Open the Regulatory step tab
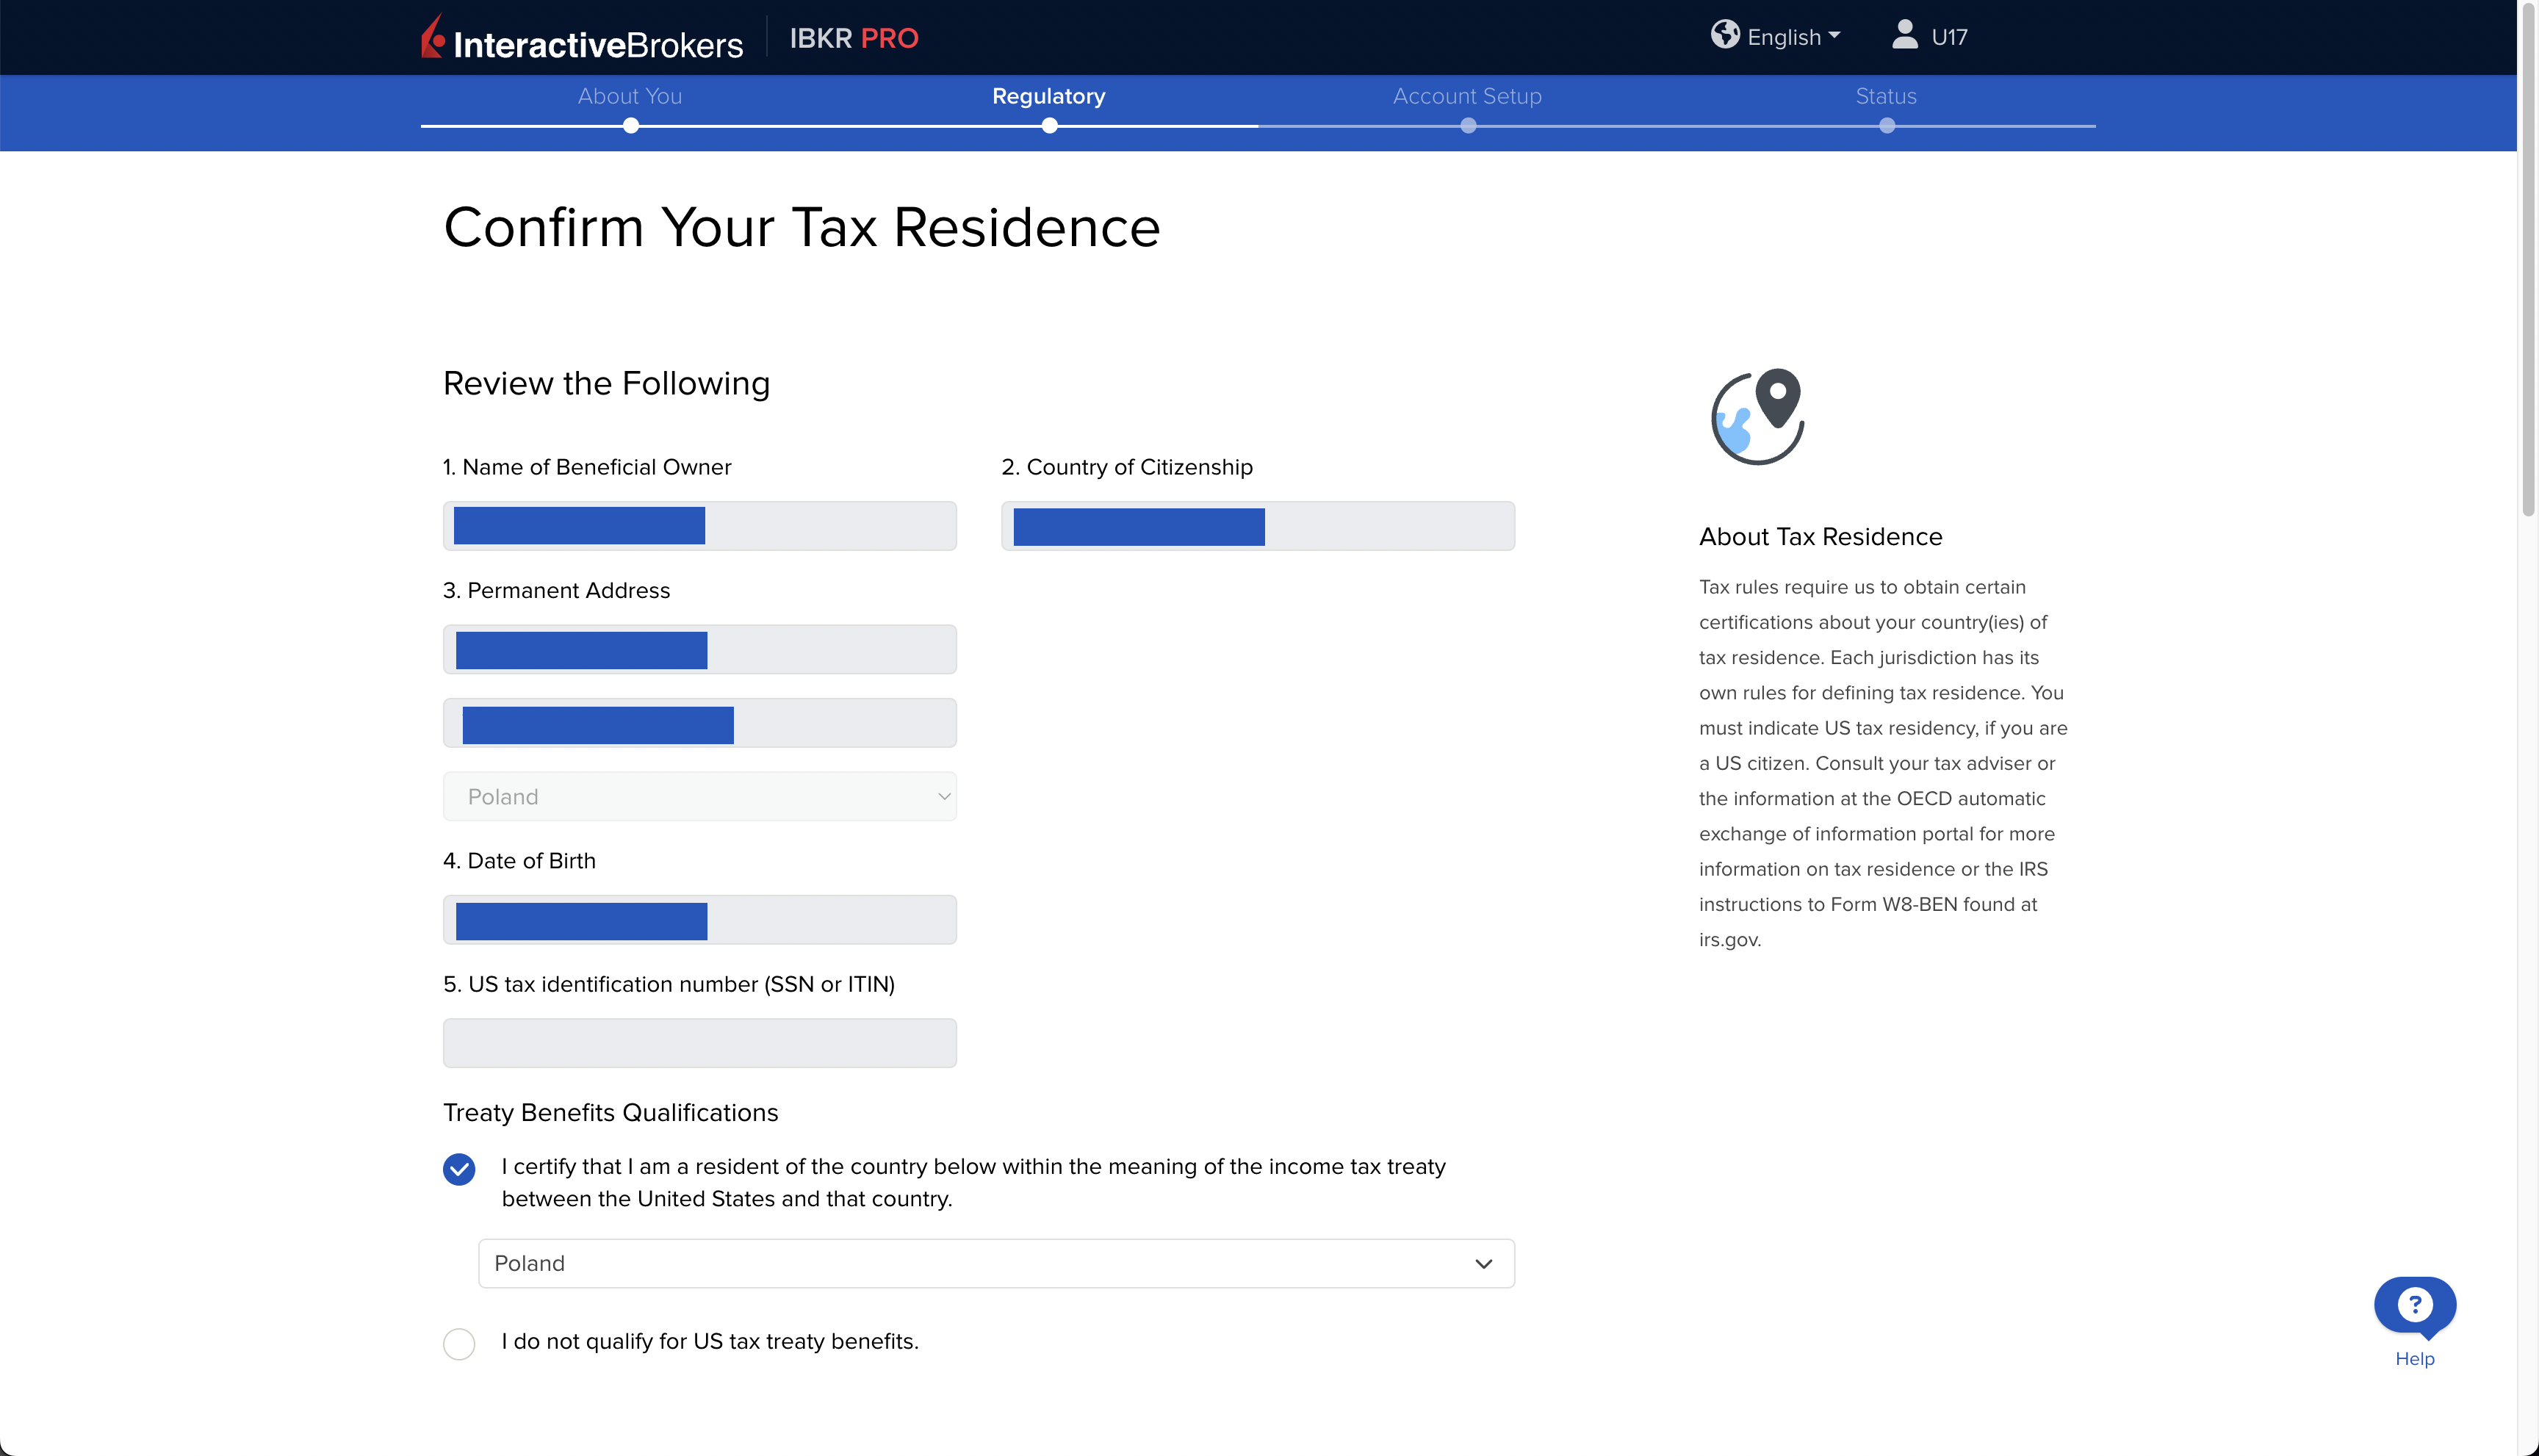The width and height of the screenshot is (2539, 1456). 1048,96
